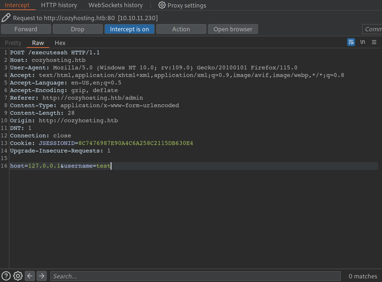Image resolution: width=382 pixels, height=282 pixels.
Task: Open the Action dropdown menu
Action: pyautogui.click(x=181, y=29)
